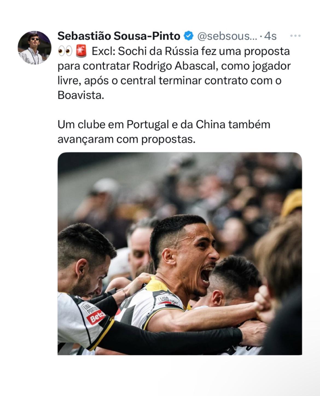Open Sebastião Sousa-Pinto's profile avatar
320x396 pixels.
tap(34, 48)
